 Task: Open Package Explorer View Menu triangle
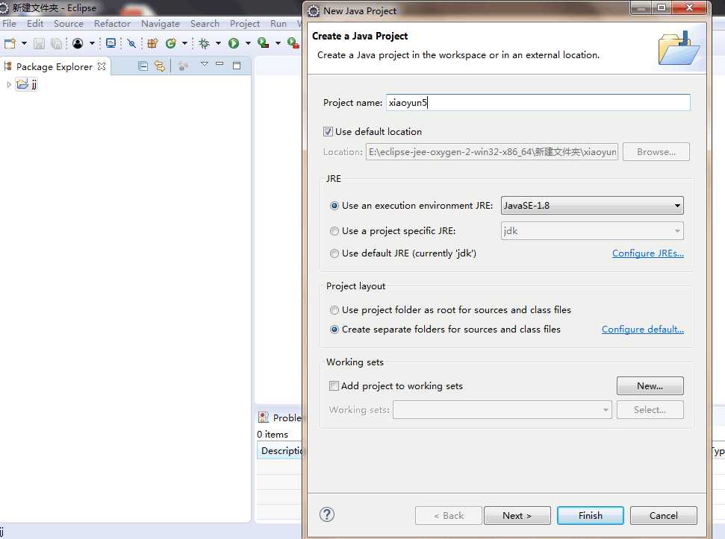[x=205, y=64]
